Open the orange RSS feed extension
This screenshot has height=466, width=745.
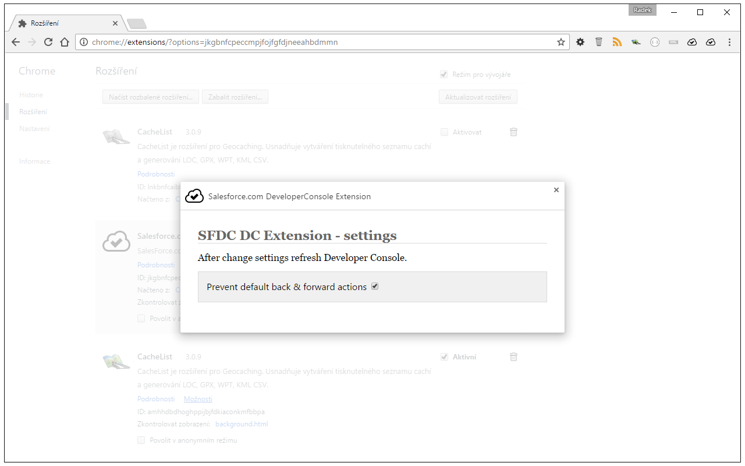tap(618, 42)
